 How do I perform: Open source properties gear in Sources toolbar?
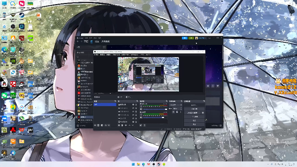[x=126, y=125]
